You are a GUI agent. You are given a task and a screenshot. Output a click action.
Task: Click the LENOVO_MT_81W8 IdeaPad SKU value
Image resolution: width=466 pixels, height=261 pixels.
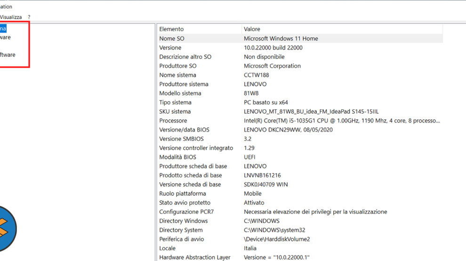tap(311, 112)
